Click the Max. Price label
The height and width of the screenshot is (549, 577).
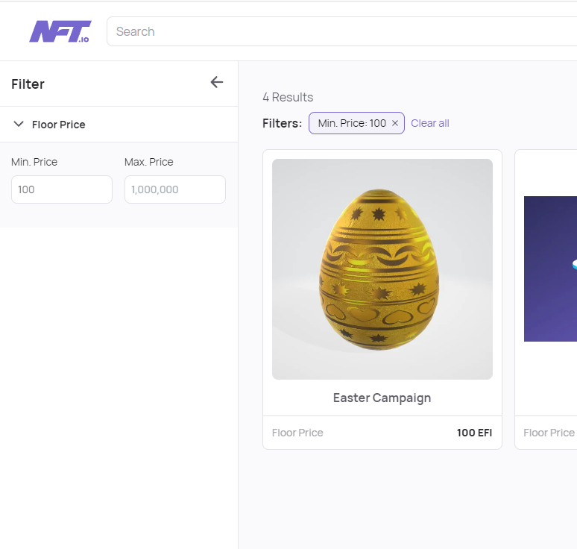(x=148, y=162)
